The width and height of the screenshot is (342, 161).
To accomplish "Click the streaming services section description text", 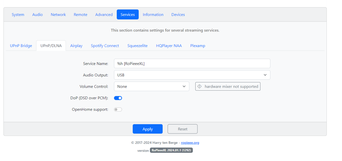I will click(x=165, y=30).
